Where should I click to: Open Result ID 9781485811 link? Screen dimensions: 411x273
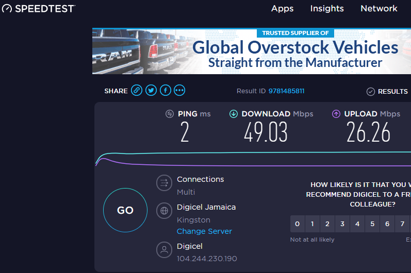[x=286, y=91]
